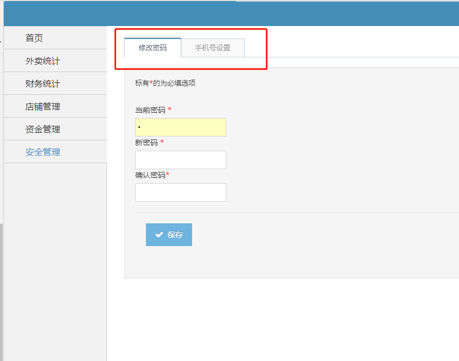The image size is (459, 361).
Task: Click the 新密码 field label
Action: (x=146, y=143)
